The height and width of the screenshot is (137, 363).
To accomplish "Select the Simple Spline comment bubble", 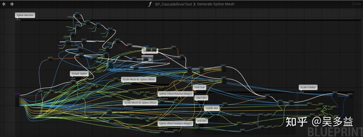I will click(x=79, y=74).
